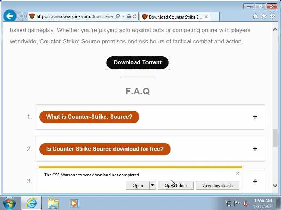The width and height of the screenshot is (281, 210).
Task: Click Internet Explorer taskbar icon
Action: (31, 203)
